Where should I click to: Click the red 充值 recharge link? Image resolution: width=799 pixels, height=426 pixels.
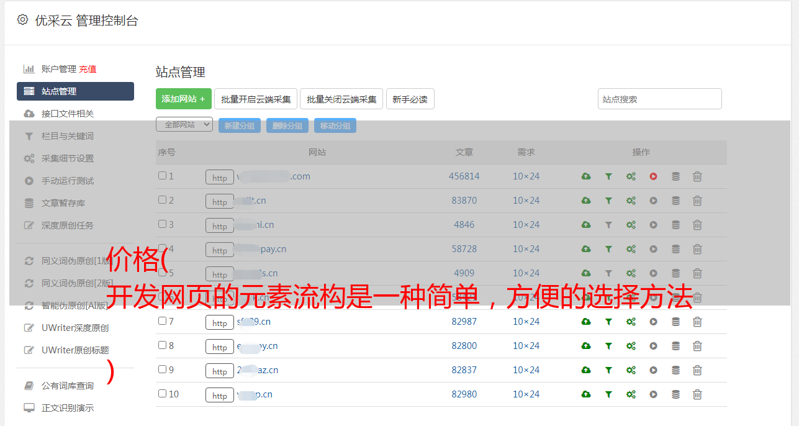pyautogui.click(x=88, y=69)
